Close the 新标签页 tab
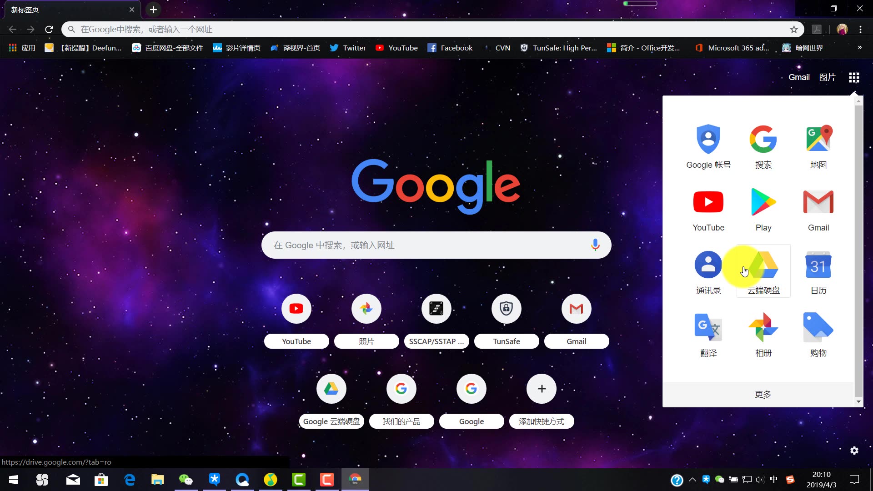The image size is (873, 491). pos(132,10)
